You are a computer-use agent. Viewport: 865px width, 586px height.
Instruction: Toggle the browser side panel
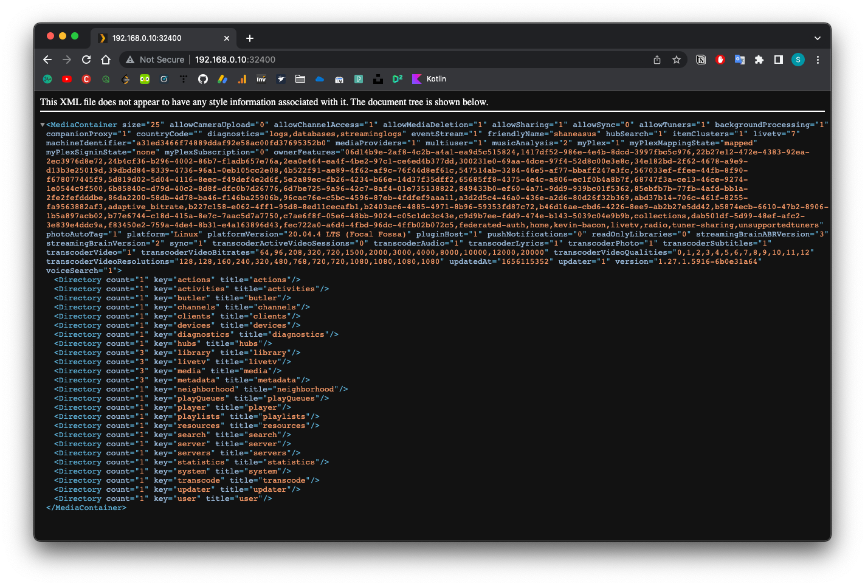(x=779, y=60)
